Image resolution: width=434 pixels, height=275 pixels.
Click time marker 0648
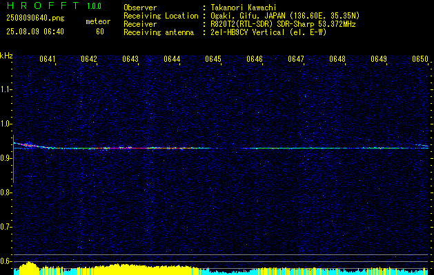coord(337,59)
